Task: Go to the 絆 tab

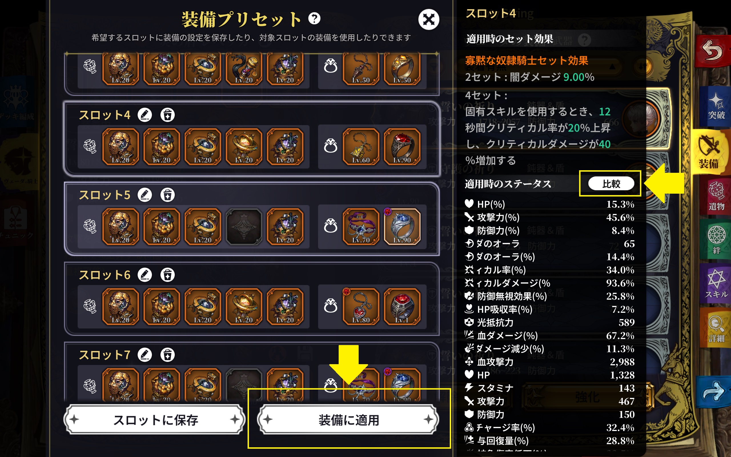Action: [716, 240]
